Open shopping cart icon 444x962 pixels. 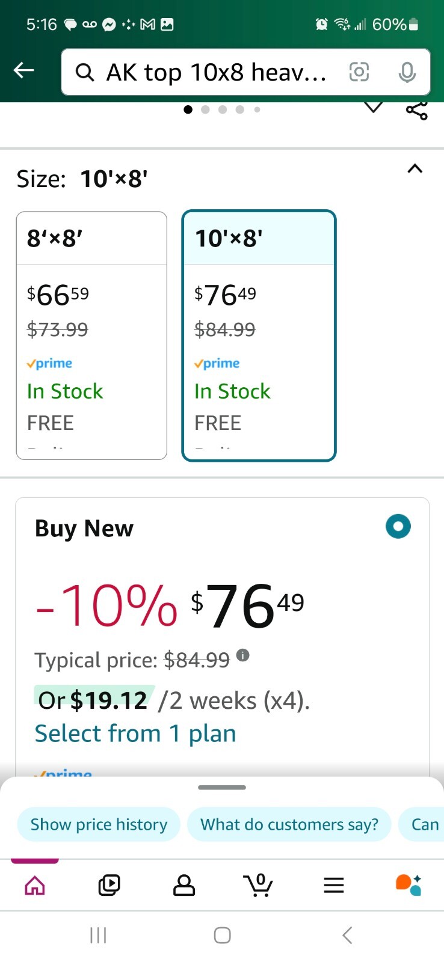pyautogui.click(x=259, y=884)
